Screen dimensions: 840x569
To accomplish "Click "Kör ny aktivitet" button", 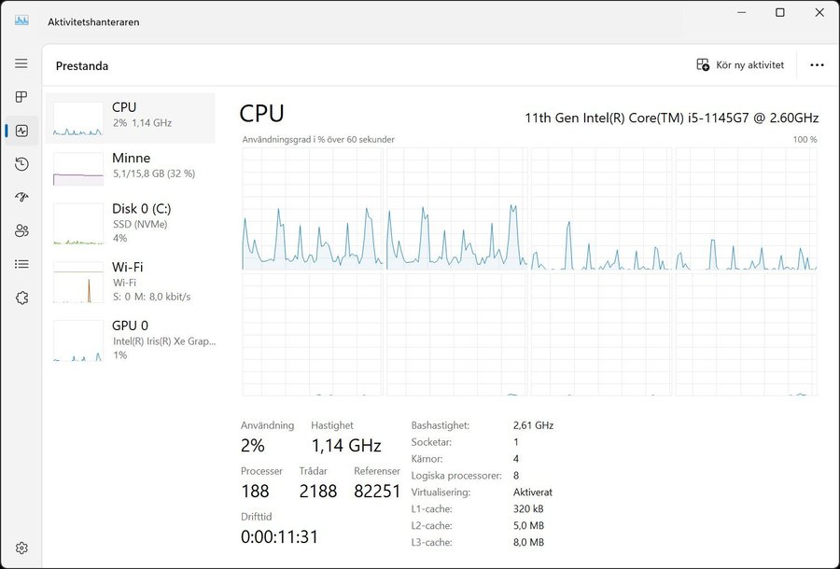I will click(740, 65).
